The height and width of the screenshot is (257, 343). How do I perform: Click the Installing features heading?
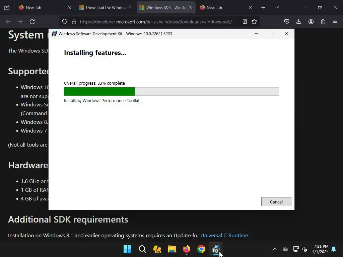point(95,53)
